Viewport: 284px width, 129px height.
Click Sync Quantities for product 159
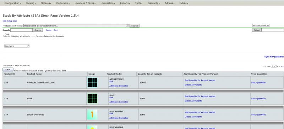258,82
